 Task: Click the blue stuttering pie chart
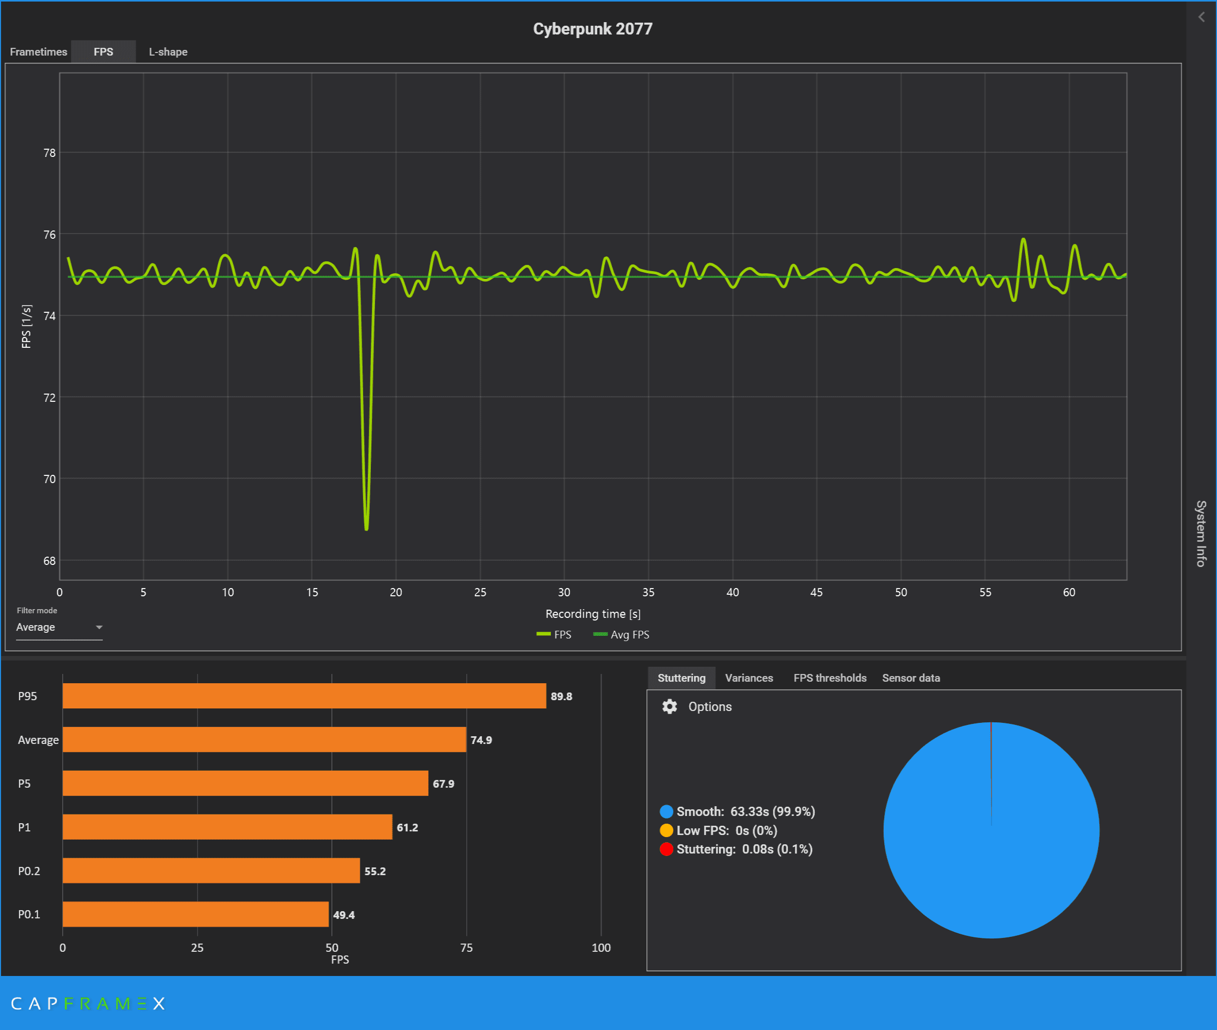click(x=991, y=830)
